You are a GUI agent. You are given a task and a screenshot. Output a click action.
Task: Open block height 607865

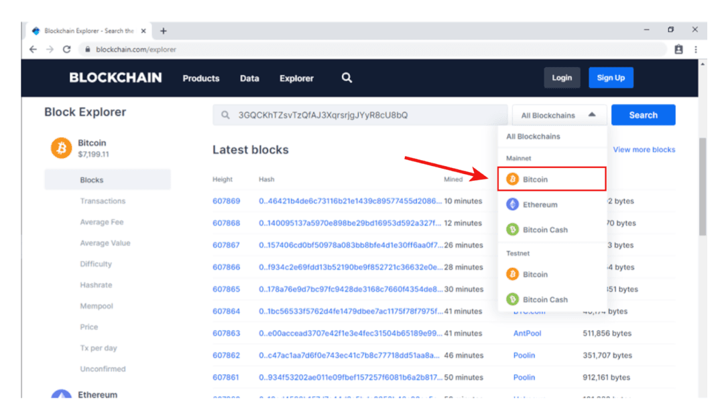click(x=226, y=289)
